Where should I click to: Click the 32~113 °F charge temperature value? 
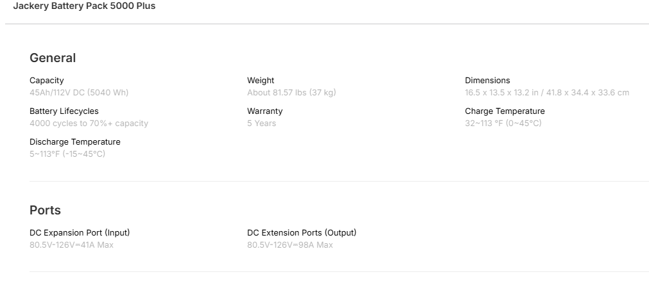(503, 124)
